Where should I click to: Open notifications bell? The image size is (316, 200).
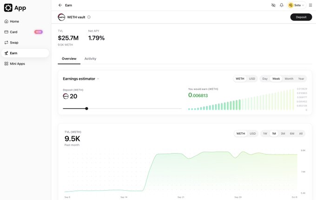tap(282, 5)
